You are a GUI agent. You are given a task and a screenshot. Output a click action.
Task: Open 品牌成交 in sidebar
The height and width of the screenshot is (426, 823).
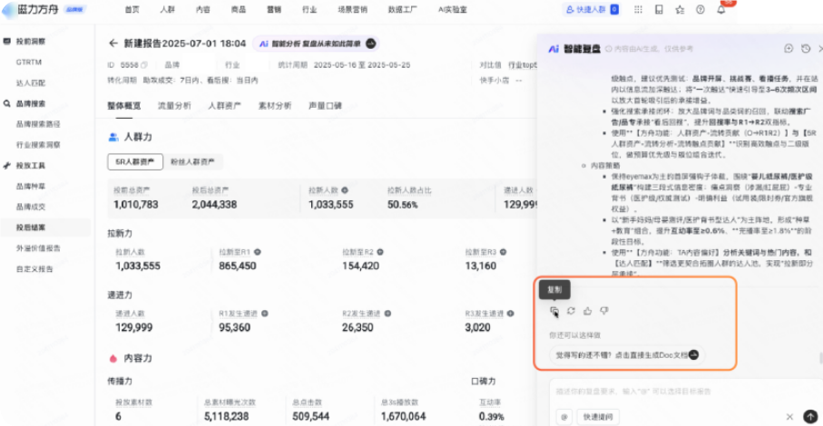(x=31, y=207)
